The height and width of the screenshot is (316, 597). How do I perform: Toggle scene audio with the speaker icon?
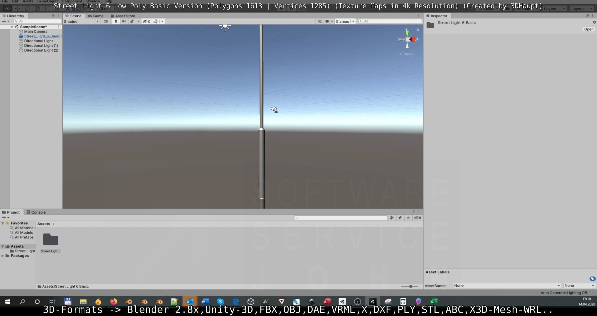[x=124, y=22]
